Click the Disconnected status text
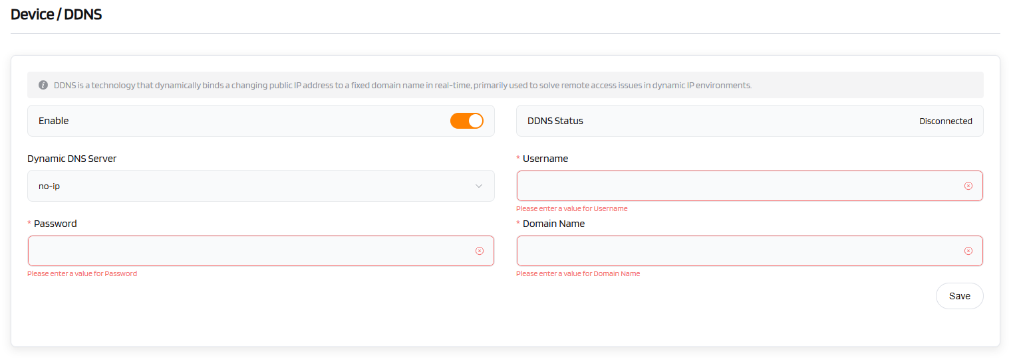The height and width of the screenshot is (361, 1013). [945, 121]
